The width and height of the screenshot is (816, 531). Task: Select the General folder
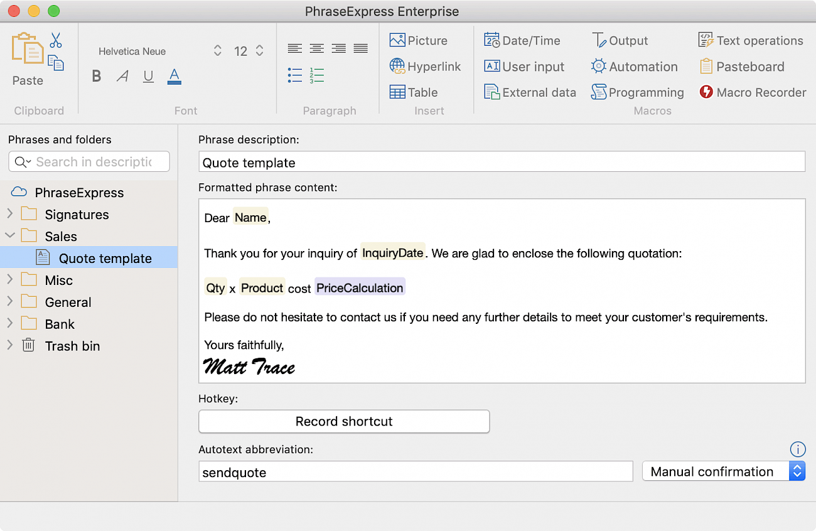pos(56,303)
